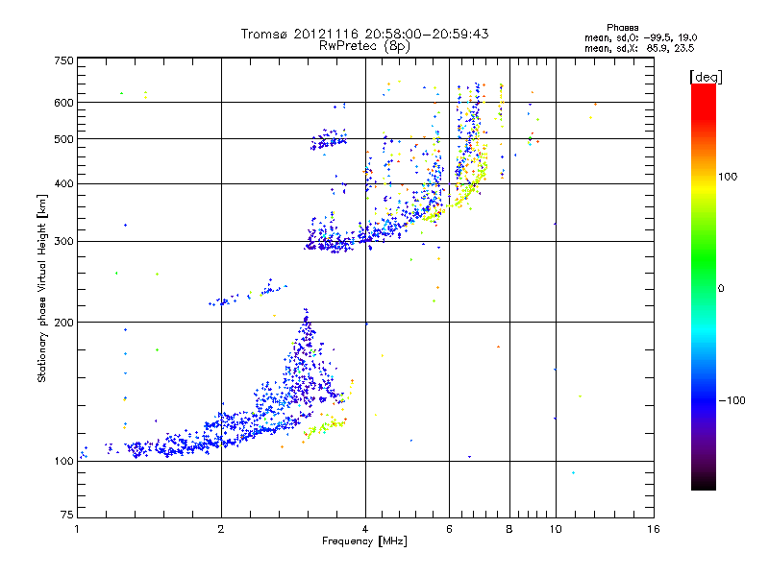Click the "Stationary phase Virtual Height [km]" axis label
The height and width of the screenshot is (576, 769).
(42, 289)
